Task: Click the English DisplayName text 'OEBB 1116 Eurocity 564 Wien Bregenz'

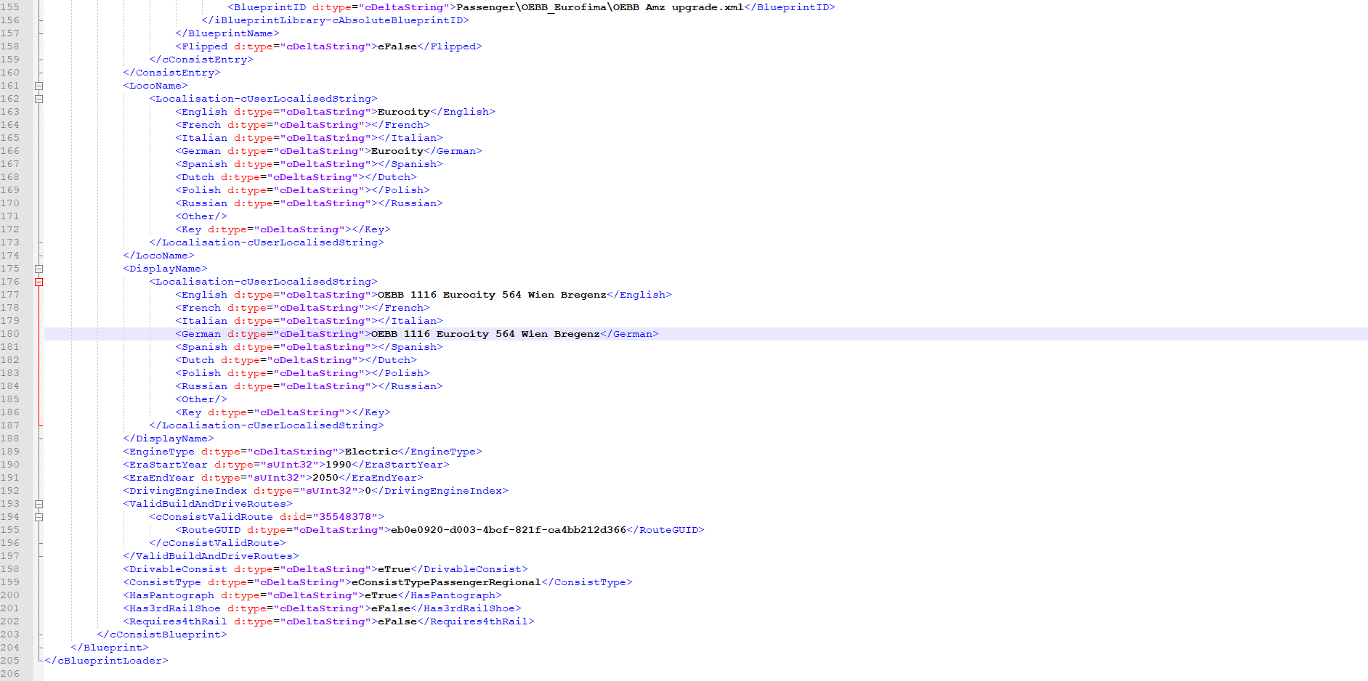Action: pyautogui.click(x=492, y=295)
